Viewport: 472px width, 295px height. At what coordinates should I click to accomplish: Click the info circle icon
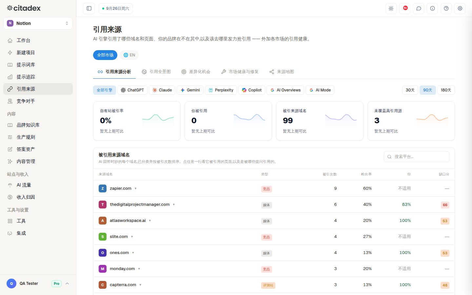(x=432, y=9)
